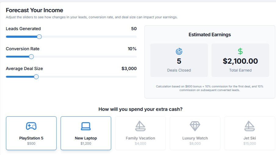Click the $2,100.00 Total Earned value
The width and height of the screenshot is (276, 155).
click(240, 61)
